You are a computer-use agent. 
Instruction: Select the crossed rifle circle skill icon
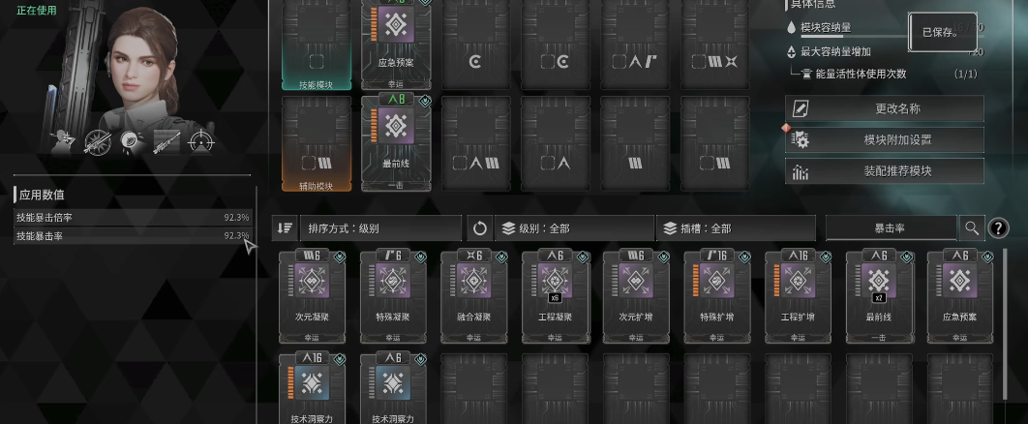pos(97,141)
